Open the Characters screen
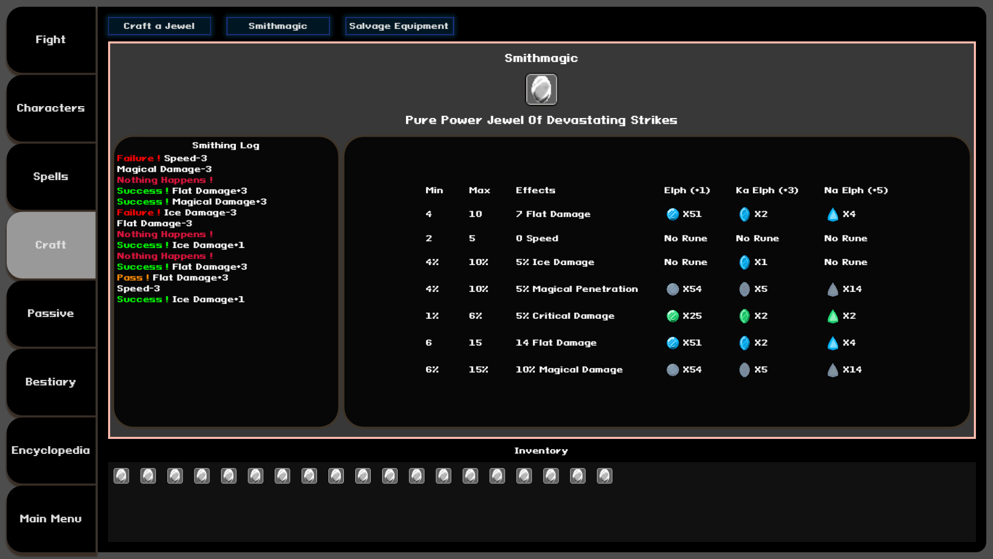Screen dimensions: 993x559 tap(50, 108)
